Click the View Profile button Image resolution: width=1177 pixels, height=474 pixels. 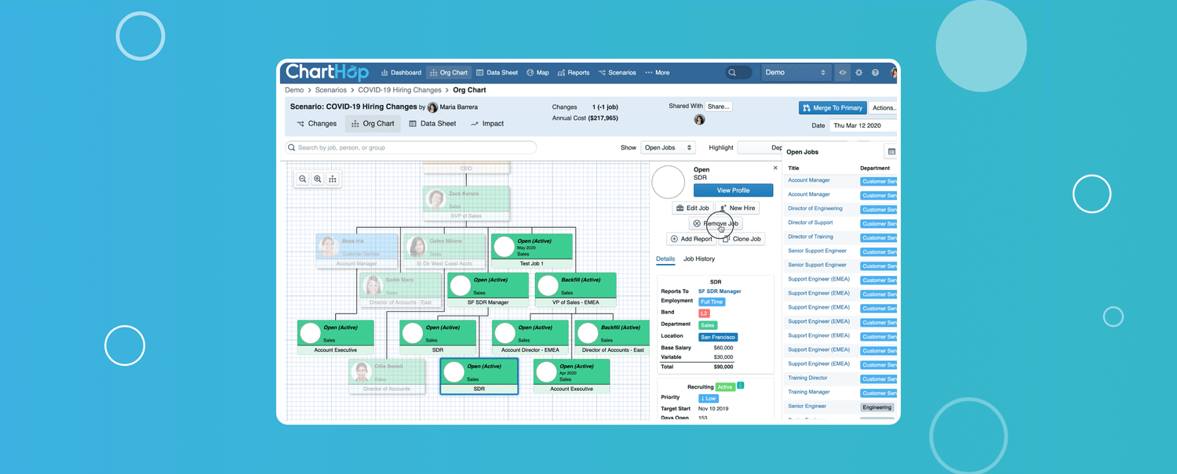coord(733,190)
